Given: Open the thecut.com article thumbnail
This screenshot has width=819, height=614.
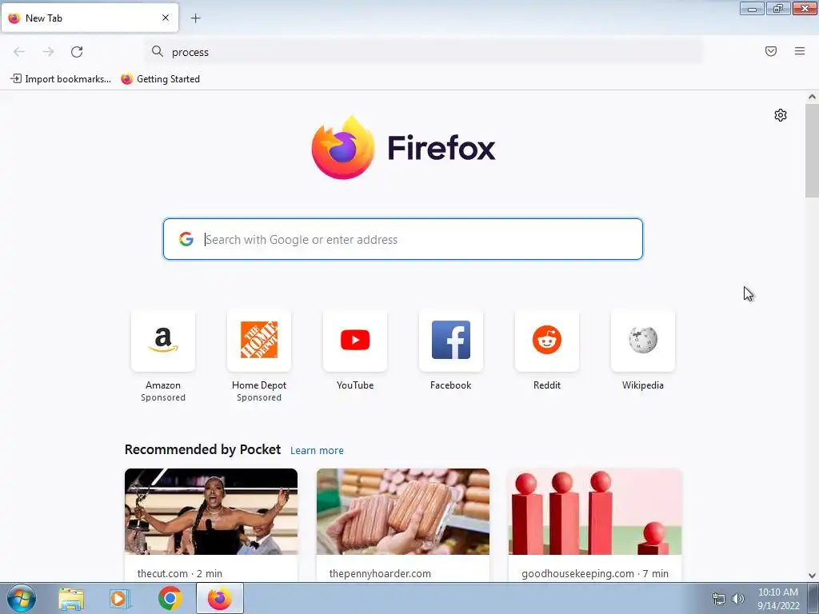Looking at the screenshot, I should click(x=211, y=512).
